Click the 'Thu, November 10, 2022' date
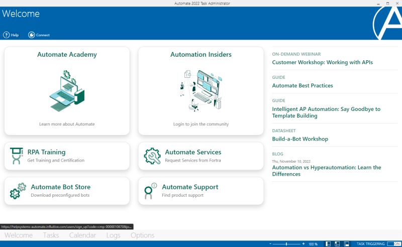Viewport: 402px width, 247px height. pos(291,162)
